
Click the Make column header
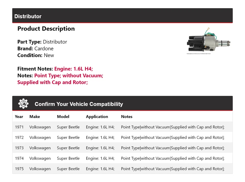point(35,117)
